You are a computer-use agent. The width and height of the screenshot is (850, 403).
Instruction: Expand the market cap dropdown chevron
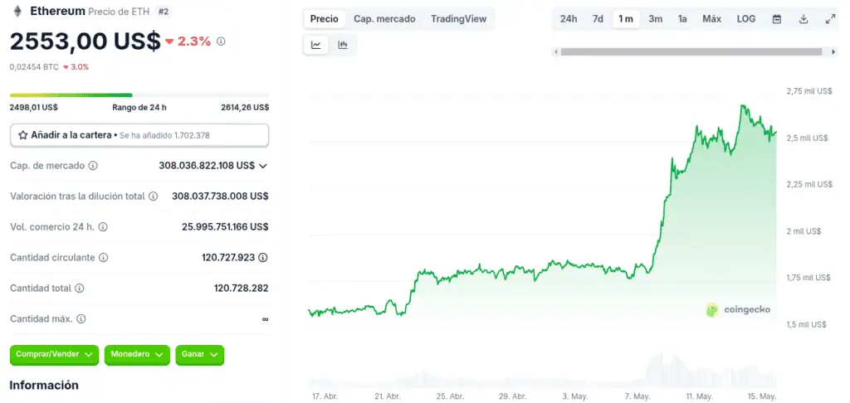pos(263,166)
